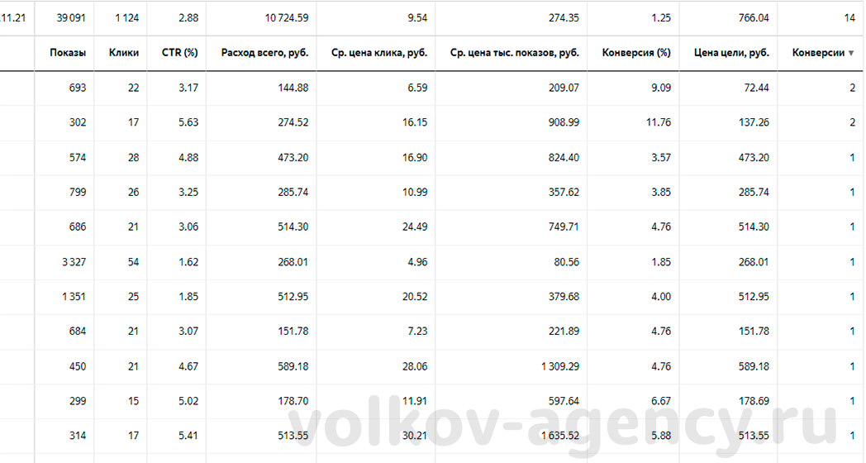
Task: Click the cost cell 1 635.52
Action: [560, 436]
